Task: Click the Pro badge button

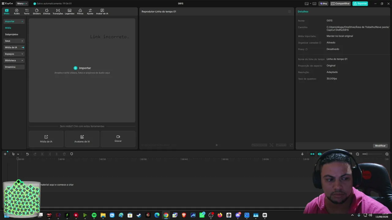Action: (x=323, y=4)
